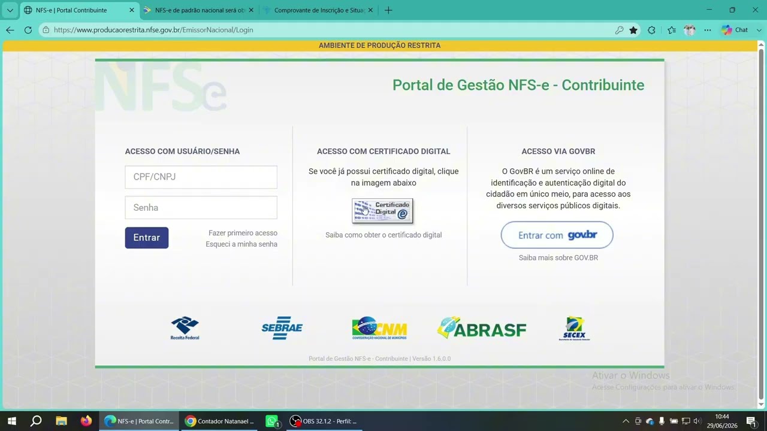Close the Comprovante de Inscrição tab
This screenshot has height=431, width=767.
[370, 10]
